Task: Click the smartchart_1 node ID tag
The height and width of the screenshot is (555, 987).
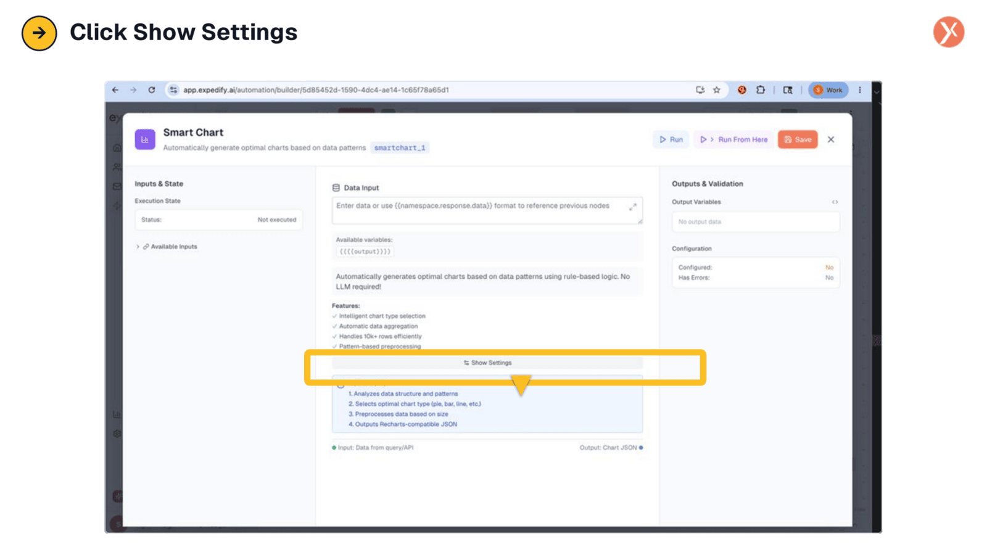Action: coord(400,148)
